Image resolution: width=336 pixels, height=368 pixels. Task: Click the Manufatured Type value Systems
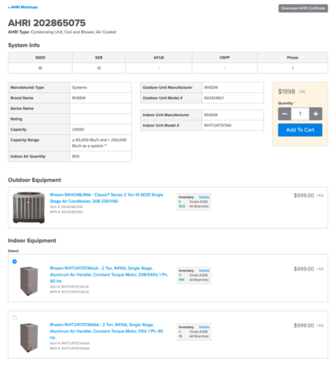[79, 87]
